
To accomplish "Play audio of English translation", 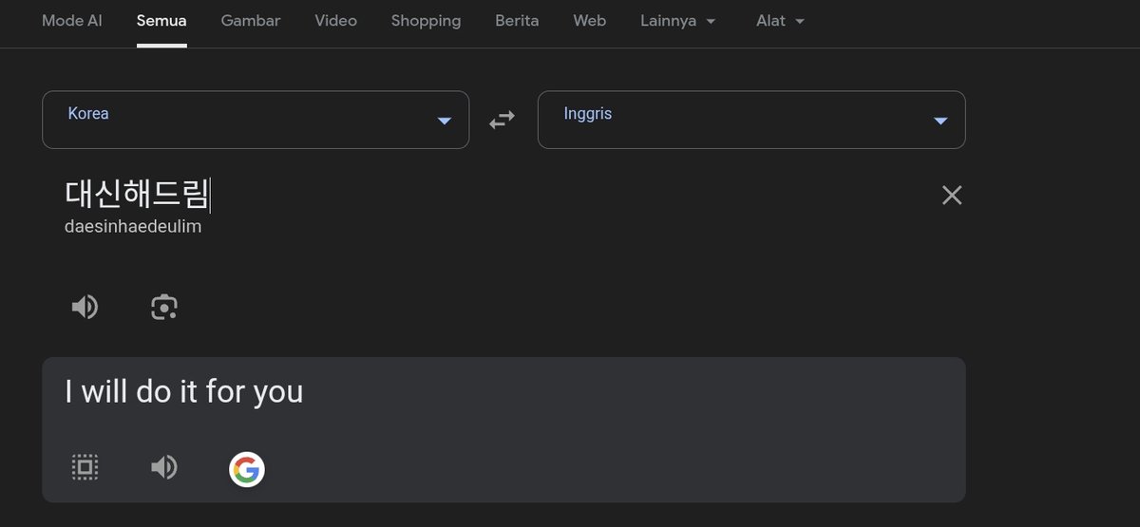I will pyautogui.click(x=164, y=467).
